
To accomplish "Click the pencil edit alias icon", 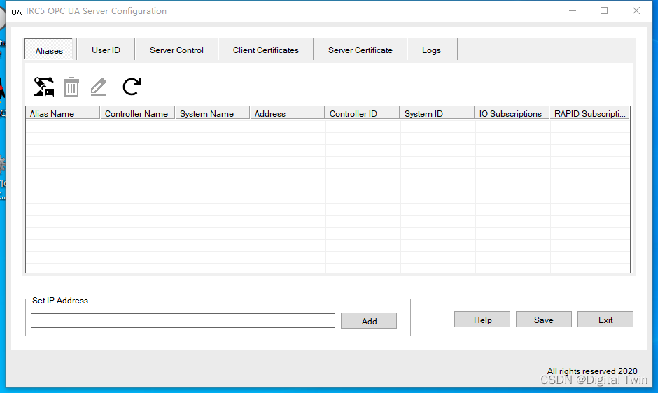I will click(99, 87).
